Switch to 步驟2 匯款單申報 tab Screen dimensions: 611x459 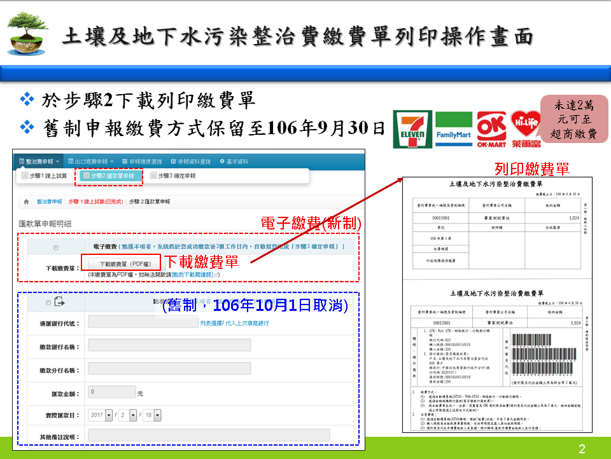coord(108,175)
